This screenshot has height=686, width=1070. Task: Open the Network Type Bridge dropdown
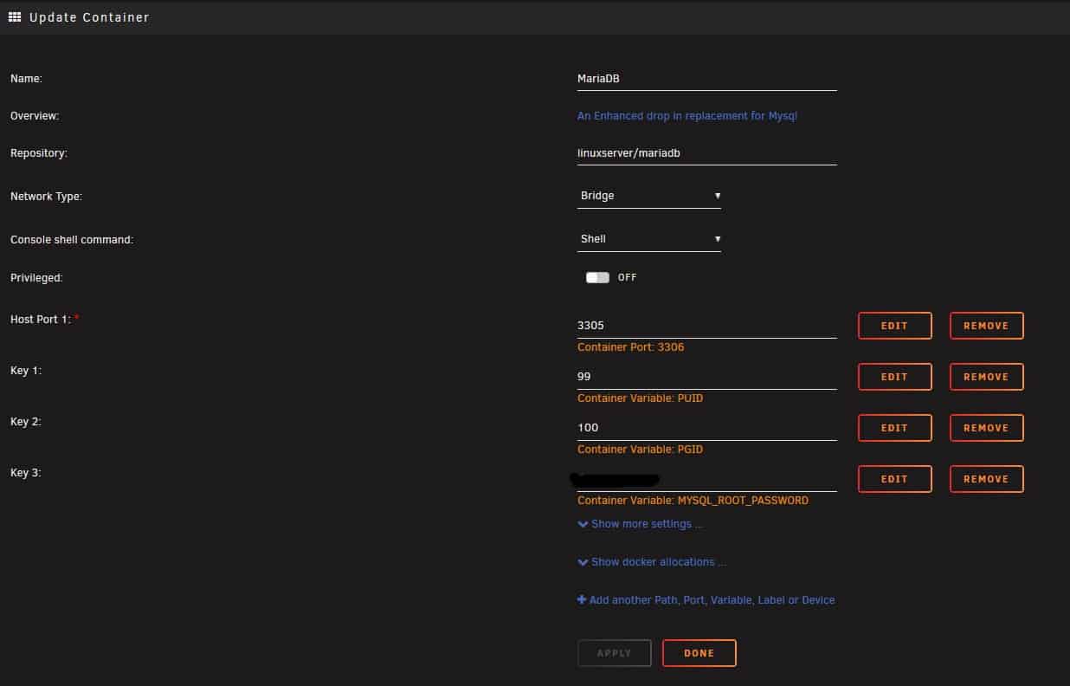pyautogui.click(x=649, y=196)
